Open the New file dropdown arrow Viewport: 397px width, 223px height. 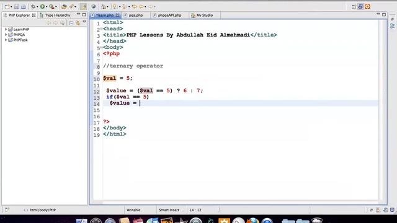coord(11,7)
